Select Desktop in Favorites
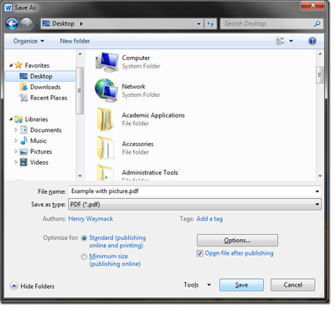335x310 pixels. (40, 76)
